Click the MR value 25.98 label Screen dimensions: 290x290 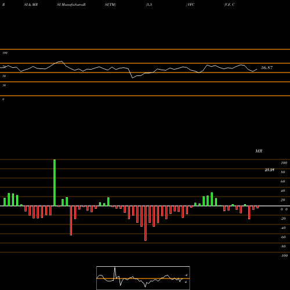(270, 170)
